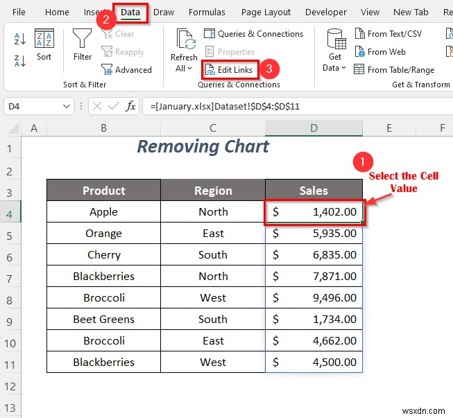Select West region cell in row 11
453x418 pixels.
(213, 362)
